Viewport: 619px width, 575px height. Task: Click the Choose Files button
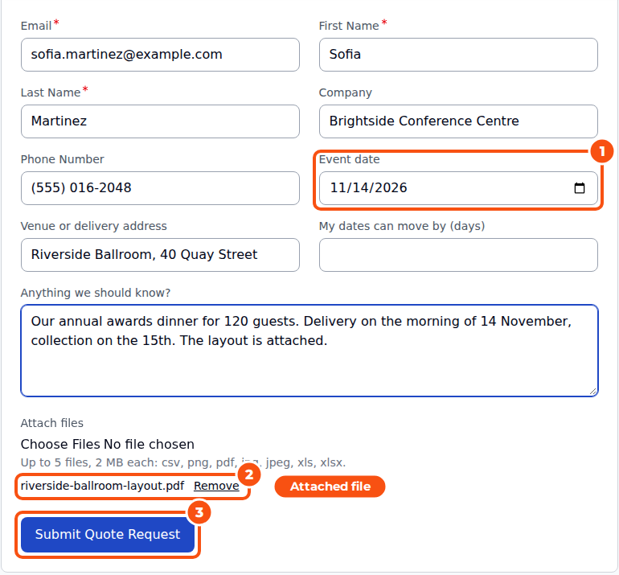coord(61,444)
